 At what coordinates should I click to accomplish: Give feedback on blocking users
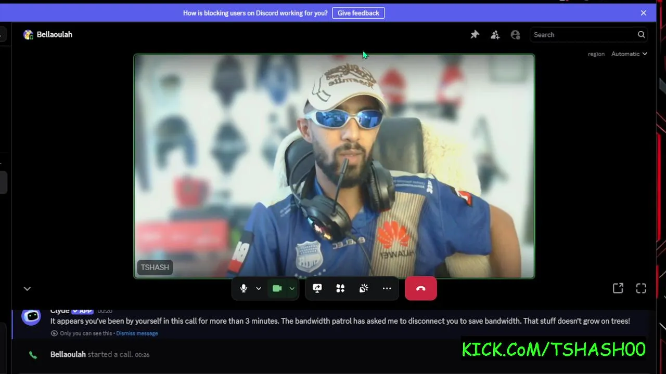pyautogui.click(x=358, y=13)
